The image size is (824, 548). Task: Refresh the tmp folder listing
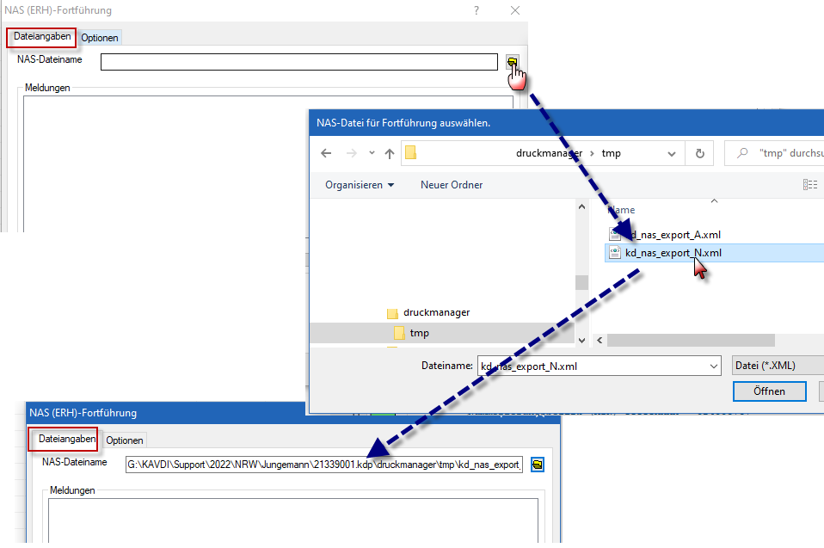click(700, 154)
